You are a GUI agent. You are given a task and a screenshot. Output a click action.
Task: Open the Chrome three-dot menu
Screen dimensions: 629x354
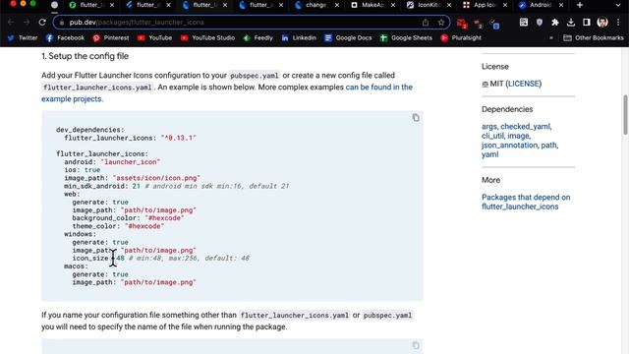tap(618, 22)
